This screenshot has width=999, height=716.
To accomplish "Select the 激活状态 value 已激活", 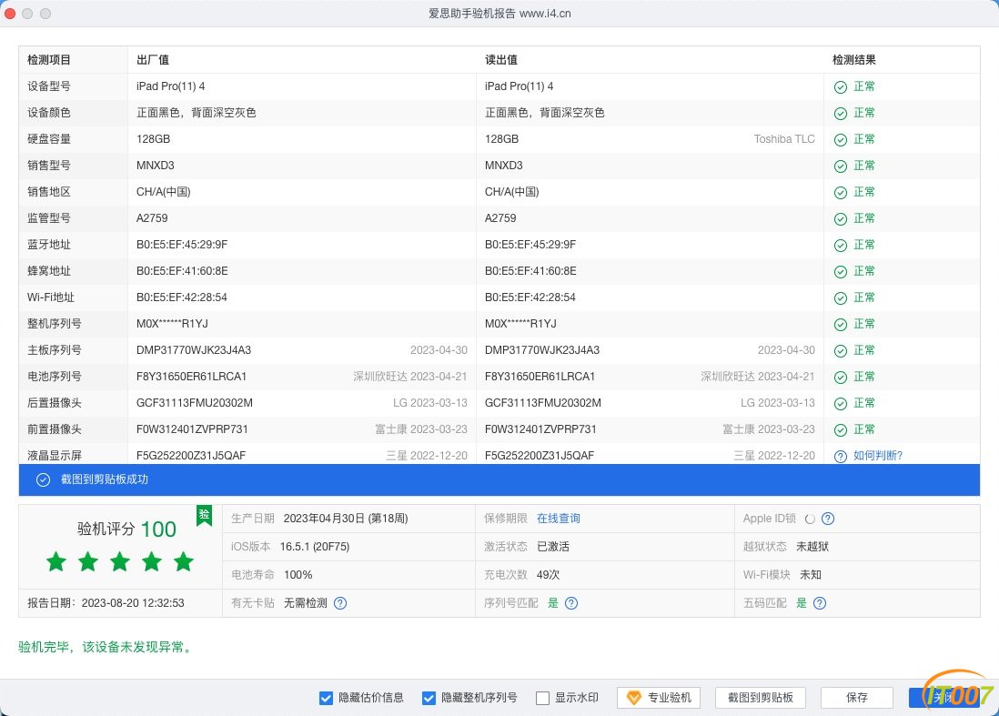I will tap(553, 547).
